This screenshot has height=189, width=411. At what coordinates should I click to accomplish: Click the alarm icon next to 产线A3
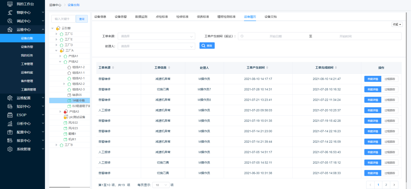tap(65, 112)
